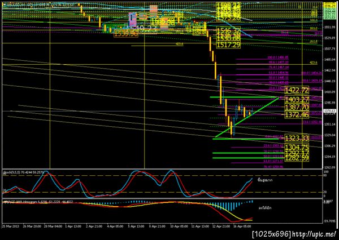Click the 1 Apr 13:00 time label
This screenshot has height=240, width=339.
tap(73, 226)
